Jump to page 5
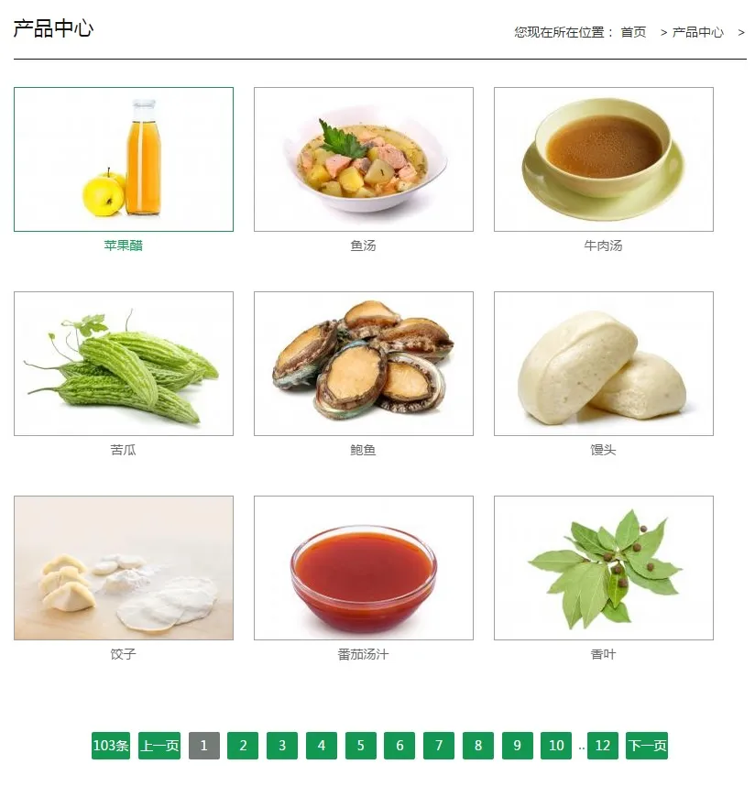The width and height of the screenshot is (755, 808). pyautogui.click(x=361, y=746)
